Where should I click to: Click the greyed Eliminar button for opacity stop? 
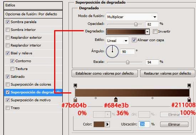click(x=174, y=114)
